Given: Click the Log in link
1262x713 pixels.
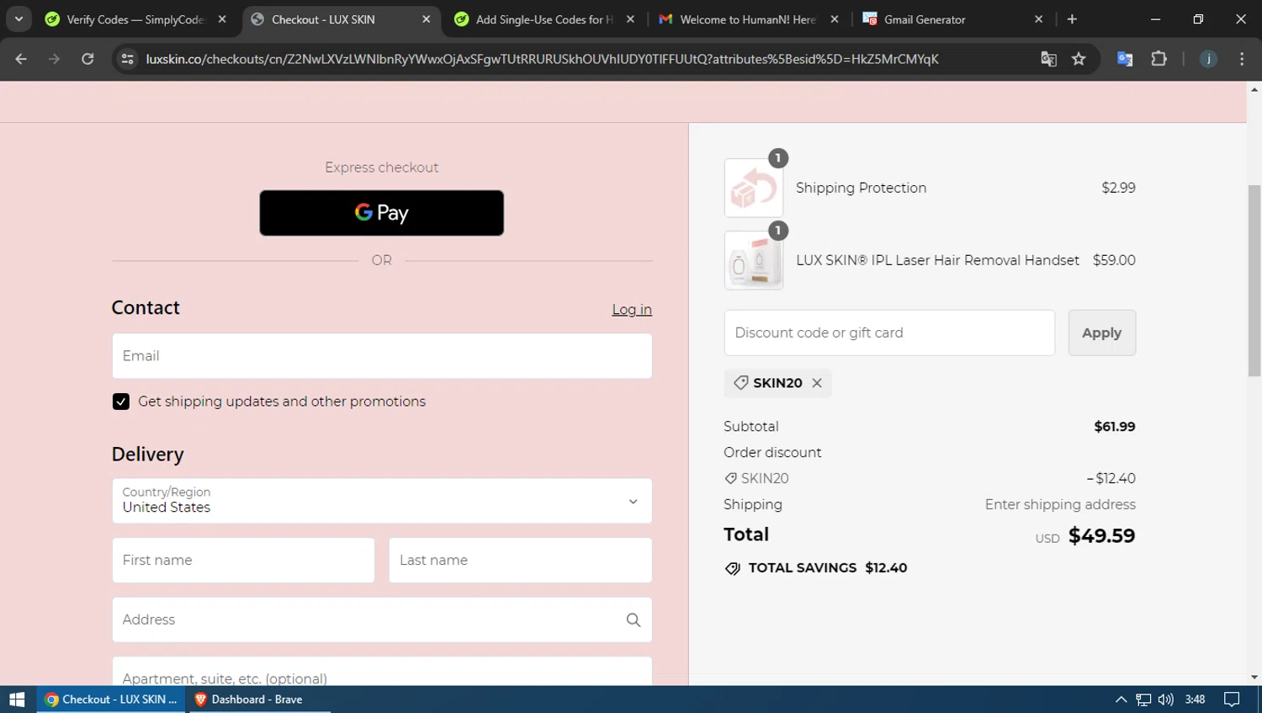Looking at the screenshot, I should [632, 310].
